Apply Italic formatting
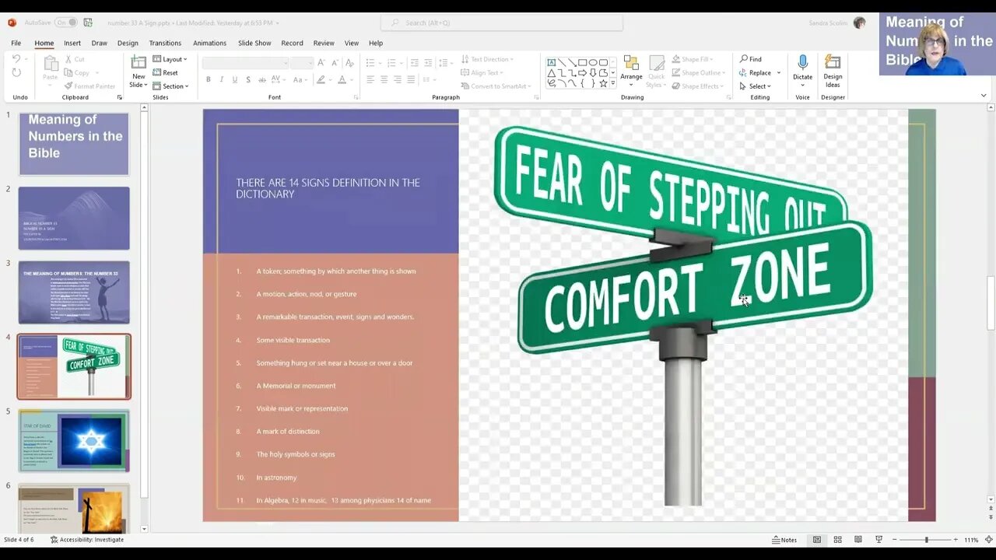The width and height of the screenshot is (996, 560). click(x=221, y=79)
